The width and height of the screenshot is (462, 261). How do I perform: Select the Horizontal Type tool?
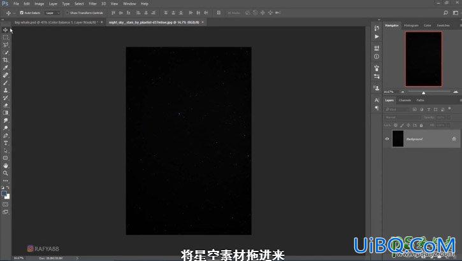pos(5,143)
